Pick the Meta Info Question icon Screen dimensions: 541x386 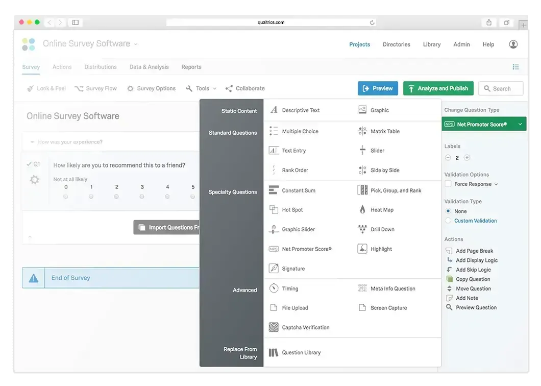pos(362,288)
